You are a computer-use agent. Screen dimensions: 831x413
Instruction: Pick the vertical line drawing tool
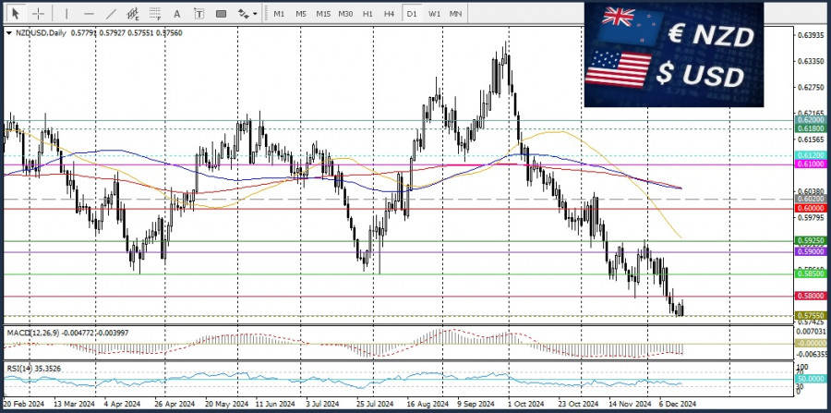66,13
